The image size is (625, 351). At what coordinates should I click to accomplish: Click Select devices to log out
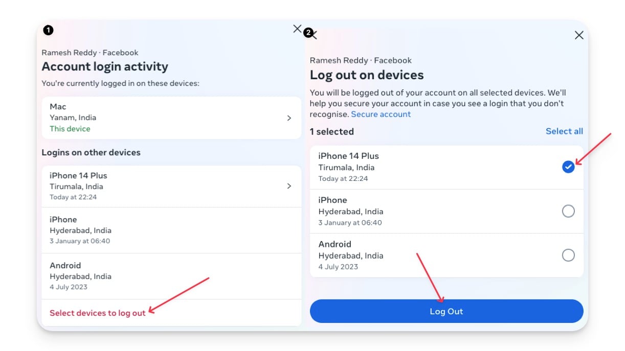97,313
